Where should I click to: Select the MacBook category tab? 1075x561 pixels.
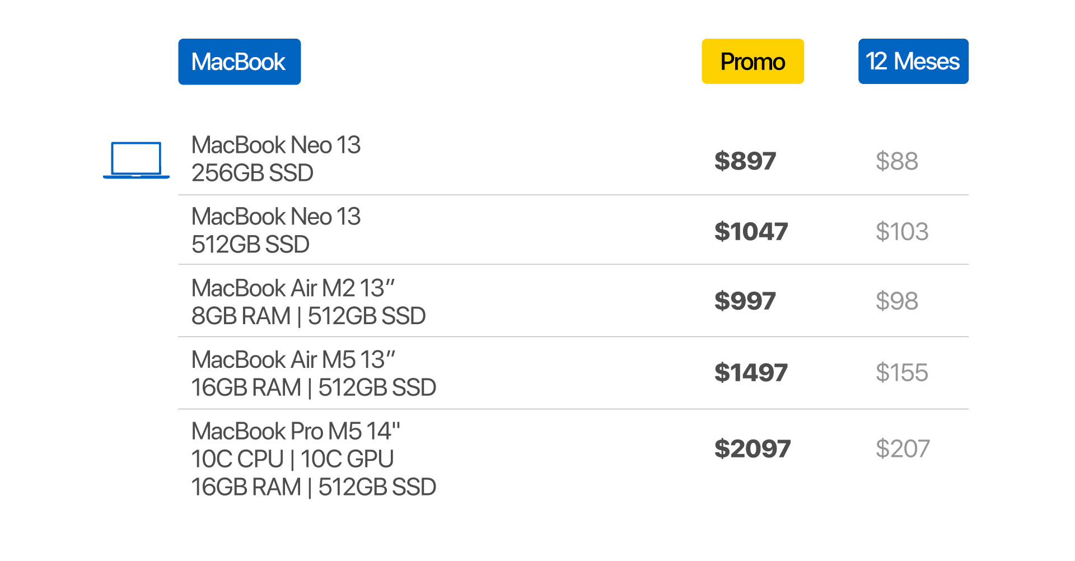[239, 62]
